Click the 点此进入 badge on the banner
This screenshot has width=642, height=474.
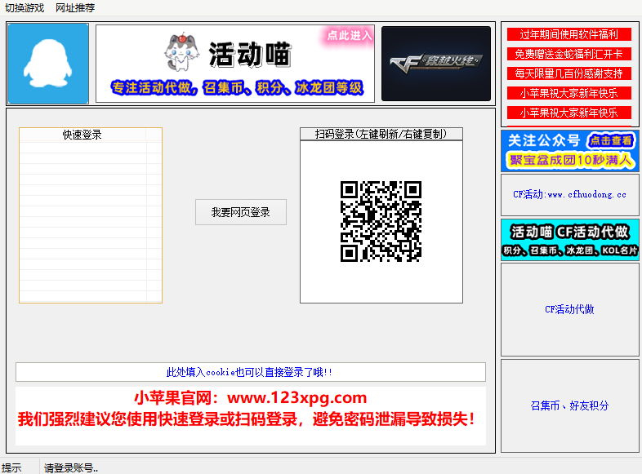pyautogui.click(x=349, y=36)
